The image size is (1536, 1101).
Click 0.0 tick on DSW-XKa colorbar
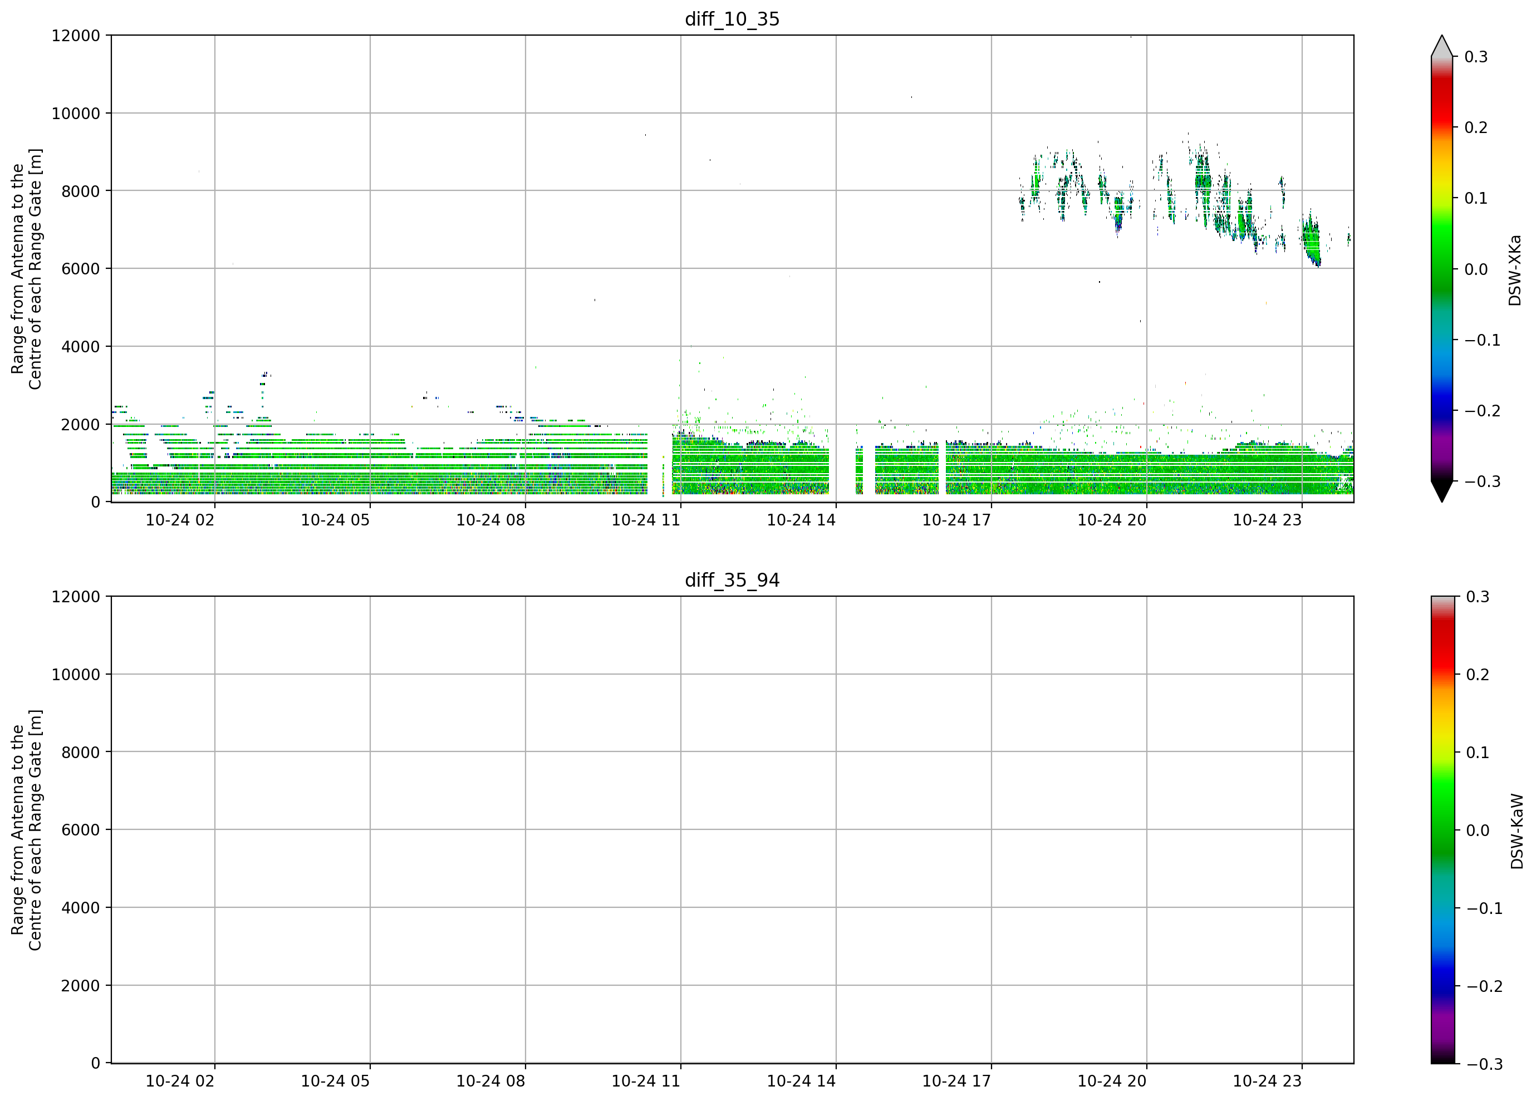point(1476,269)
